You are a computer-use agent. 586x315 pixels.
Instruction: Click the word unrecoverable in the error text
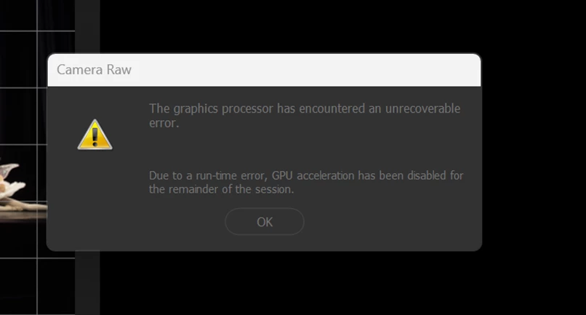point(422,108)
